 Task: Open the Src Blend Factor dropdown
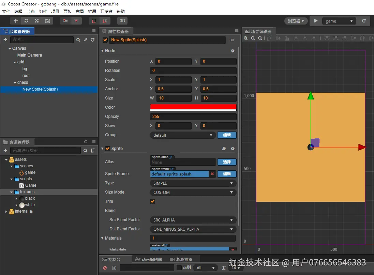pos(193,220)
